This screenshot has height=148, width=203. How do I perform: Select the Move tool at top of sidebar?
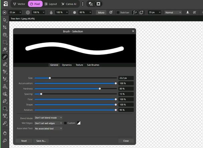click(5, 20)
